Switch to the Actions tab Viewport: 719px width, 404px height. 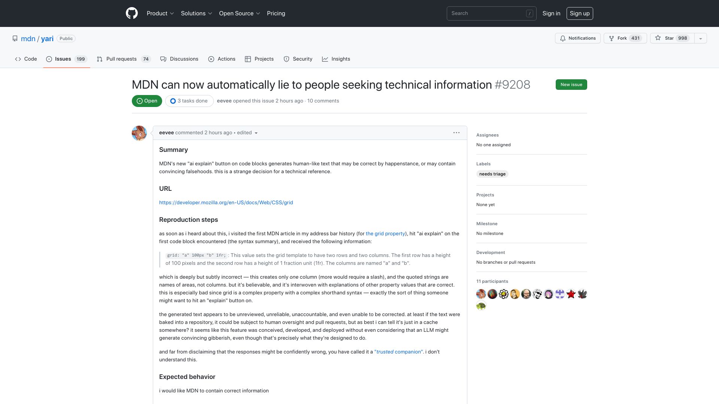click(x=222, y=59)
